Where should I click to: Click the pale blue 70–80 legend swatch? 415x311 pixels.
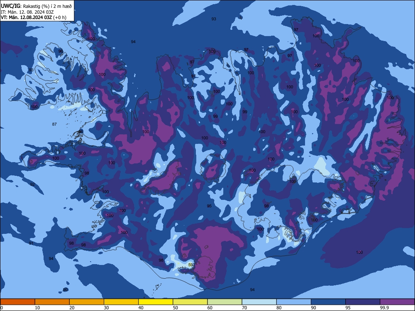(x=259, y=302)
